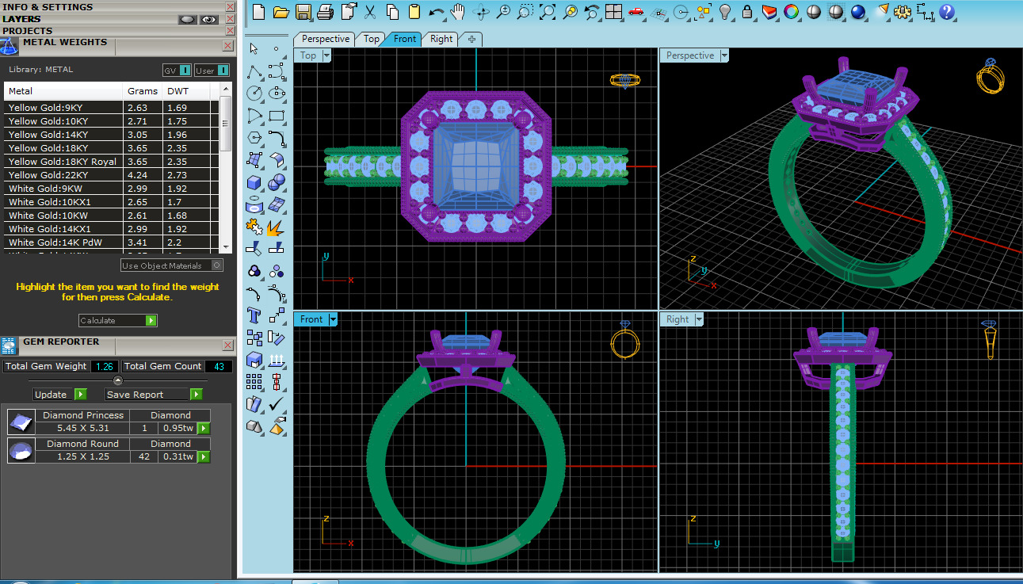Toggle layer visibility eye icon
Image resolution: width=1023 pixels, height=584 pixels.
click(x=209, y=19)
